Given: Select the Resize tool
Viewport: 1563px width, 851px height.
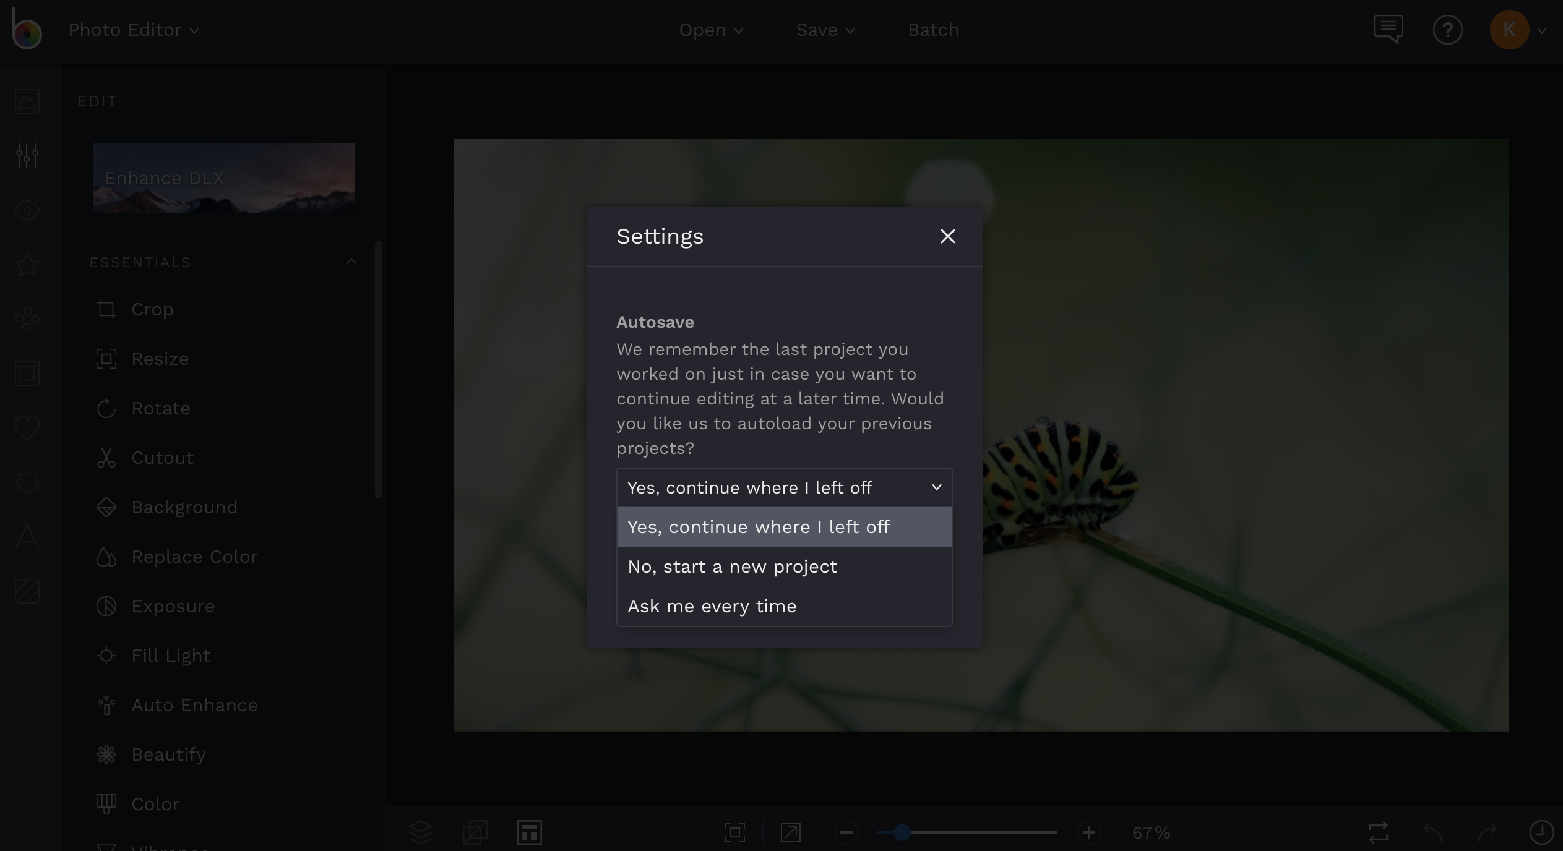Looking at the screenshot, I should pos(142,359).
